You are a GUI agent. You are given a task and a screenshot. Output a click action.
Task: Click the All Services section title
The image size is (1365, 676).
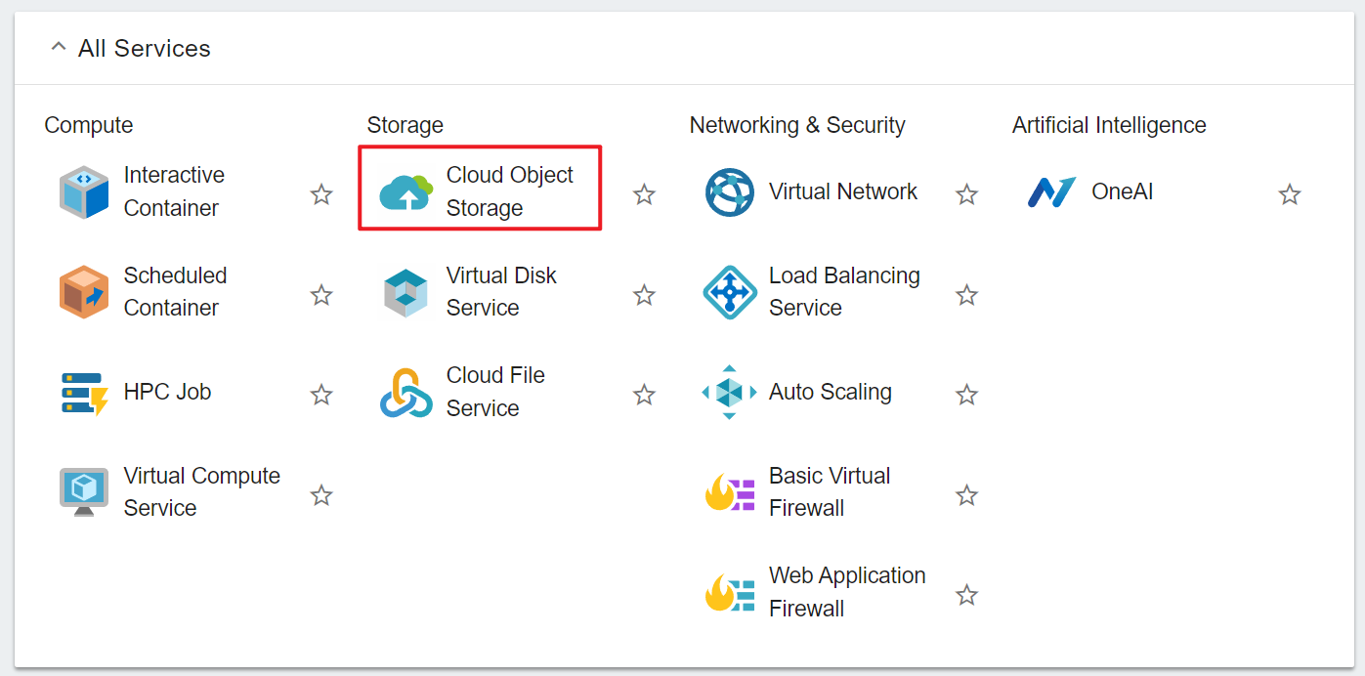(145, 48)
